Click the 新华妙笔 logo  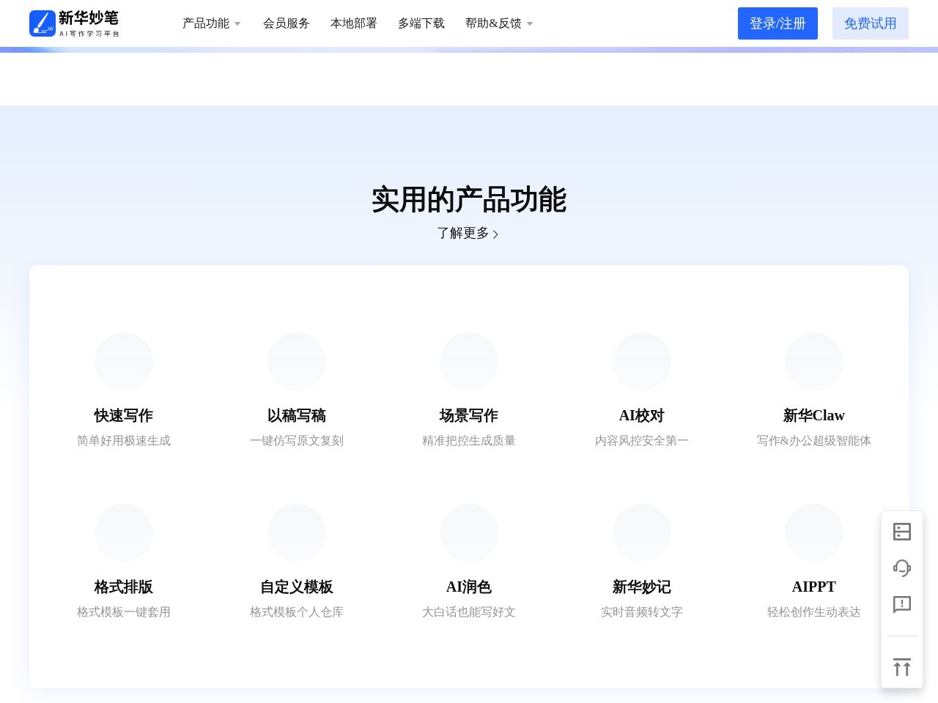coord(74,23)
